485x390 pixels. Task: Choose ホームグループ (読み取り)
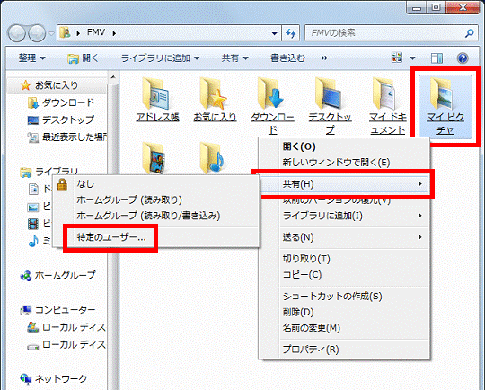point(156,199)
